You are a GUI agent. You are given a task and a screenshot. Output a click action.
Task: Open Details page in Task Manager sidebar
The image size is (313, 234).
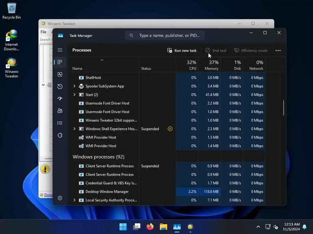tap(60, 123)
